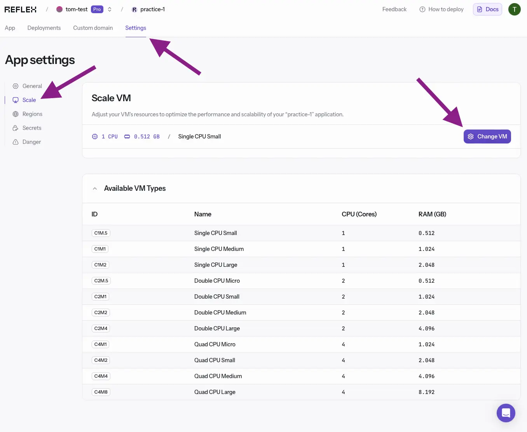Screen dimensions: 527x432
Task: Click the Feedback link
Action: (x=394, y=9)
